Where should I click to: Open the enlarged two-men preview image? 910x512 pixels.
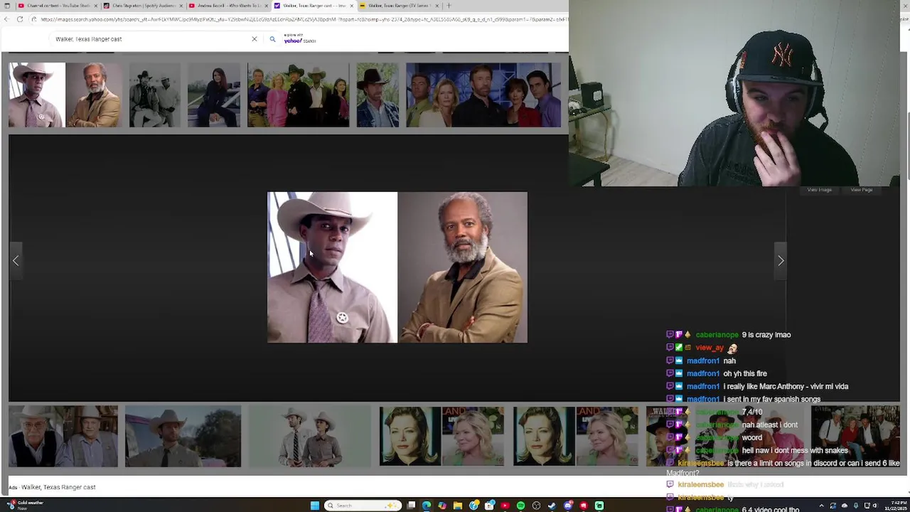(x=397, y=267)
